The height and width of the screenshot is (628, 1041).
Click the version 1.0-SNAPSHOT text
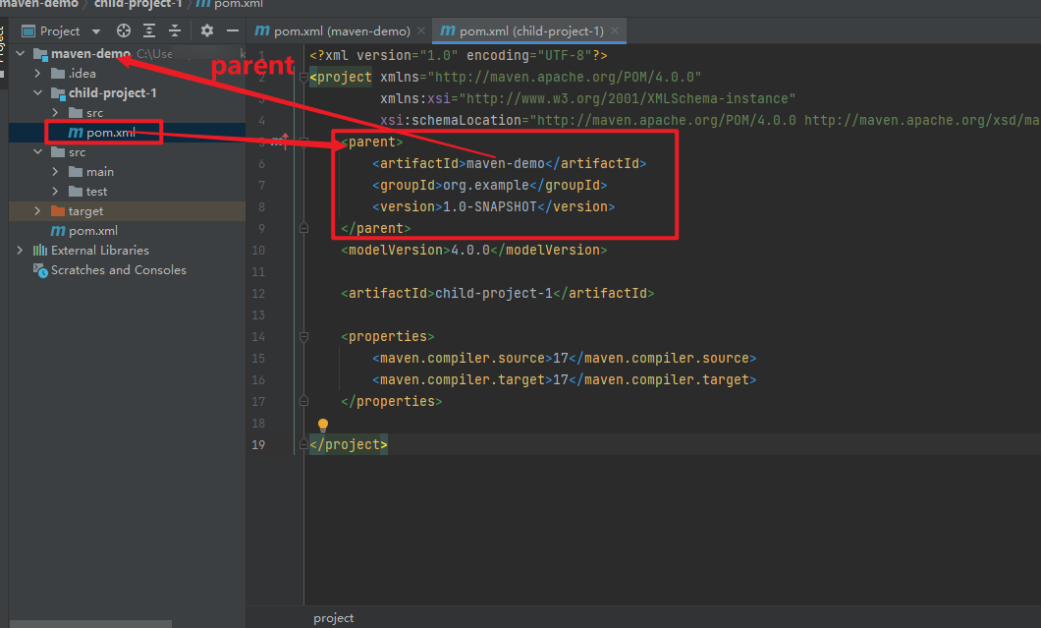tap(489, 206)
